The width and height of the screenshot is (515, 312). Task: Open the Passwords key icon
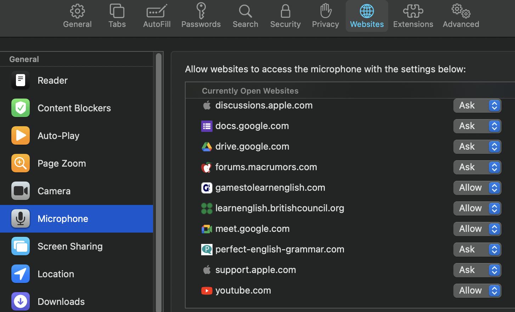tap(201, 11)
